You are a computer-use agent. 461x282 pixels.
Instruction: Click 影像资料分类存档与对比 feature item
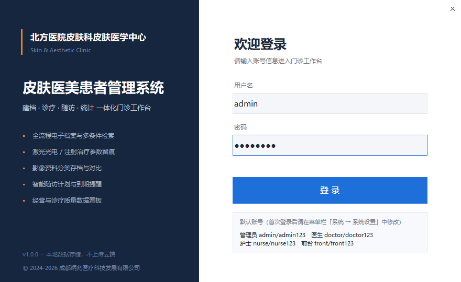[67, 168]
